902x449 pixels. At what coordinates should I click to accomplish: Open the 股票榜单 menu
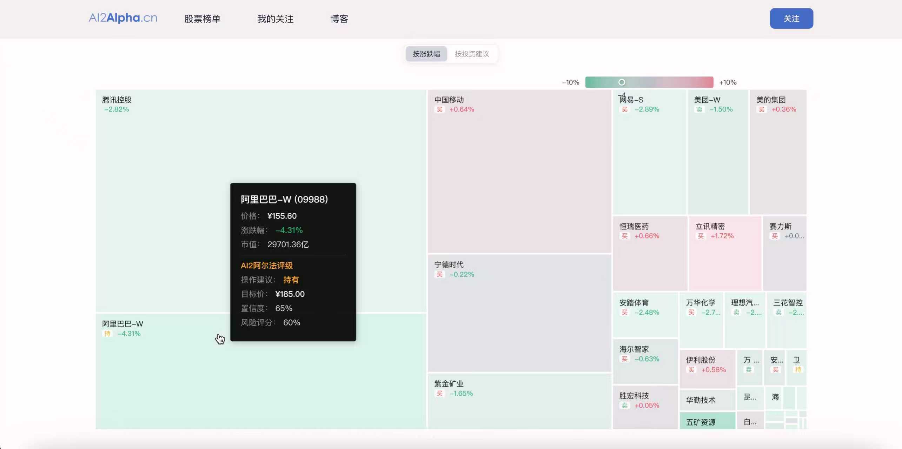202,19
